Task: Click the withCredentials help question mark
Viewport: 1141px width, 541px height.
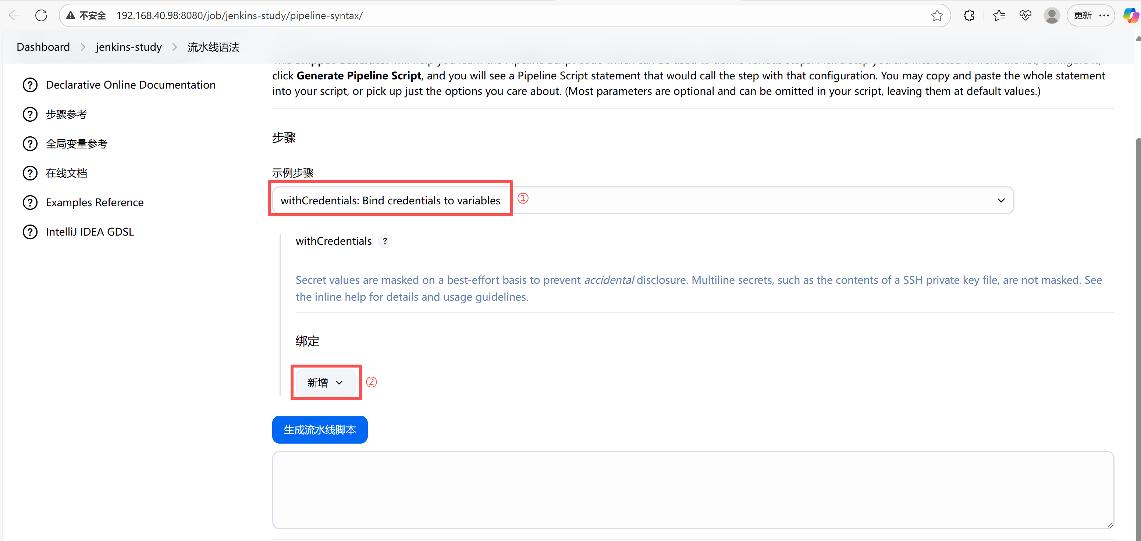Action: pos(385,241)
